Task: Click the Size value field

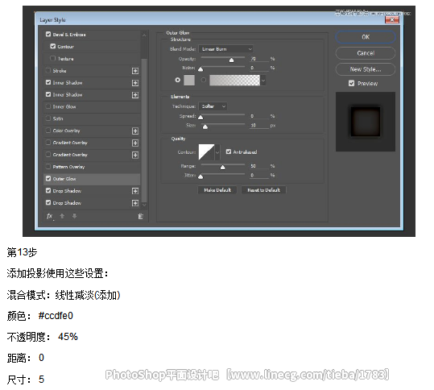Action: pos(259,126)
